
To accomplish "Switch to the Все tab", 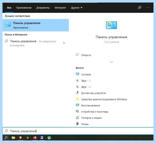I will (x=9, y=8).
